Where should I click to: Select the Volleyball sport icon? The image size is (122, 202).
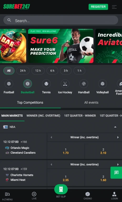pos(103,84)
